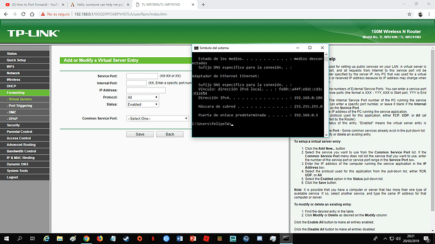Bookmark this page with the star icon
This screenshot has height=244, width=435.
tap(409, 14)
